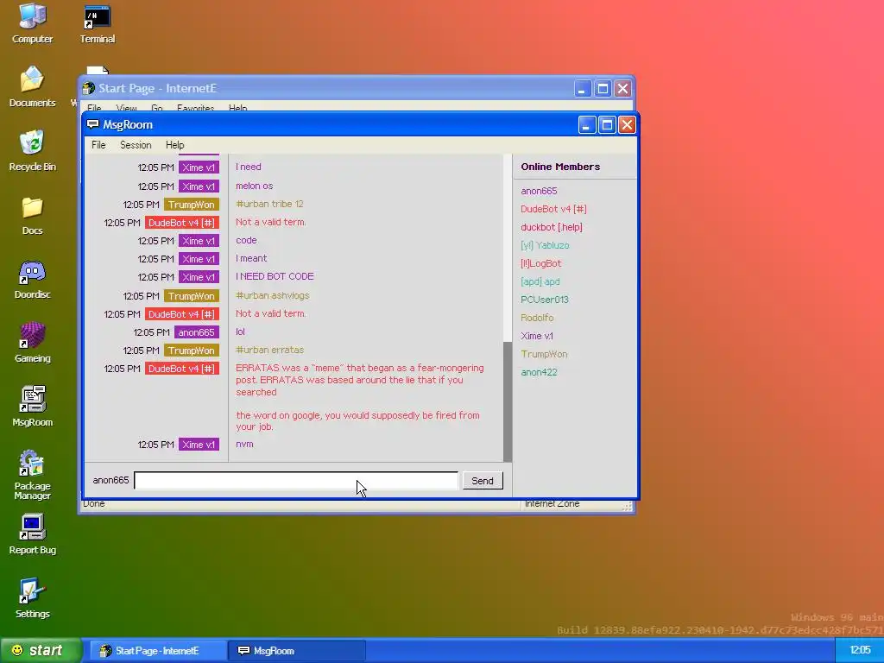884x663 pixels.
Task: Select TrumpWon in Online Members list
Action: point(544,354)
